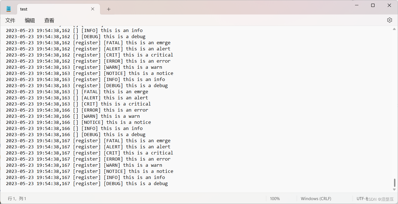Click the Notepad app icon in title bar
Viewport: 398px width, 204px height.
pyautogui.click(x=9, y=9)
